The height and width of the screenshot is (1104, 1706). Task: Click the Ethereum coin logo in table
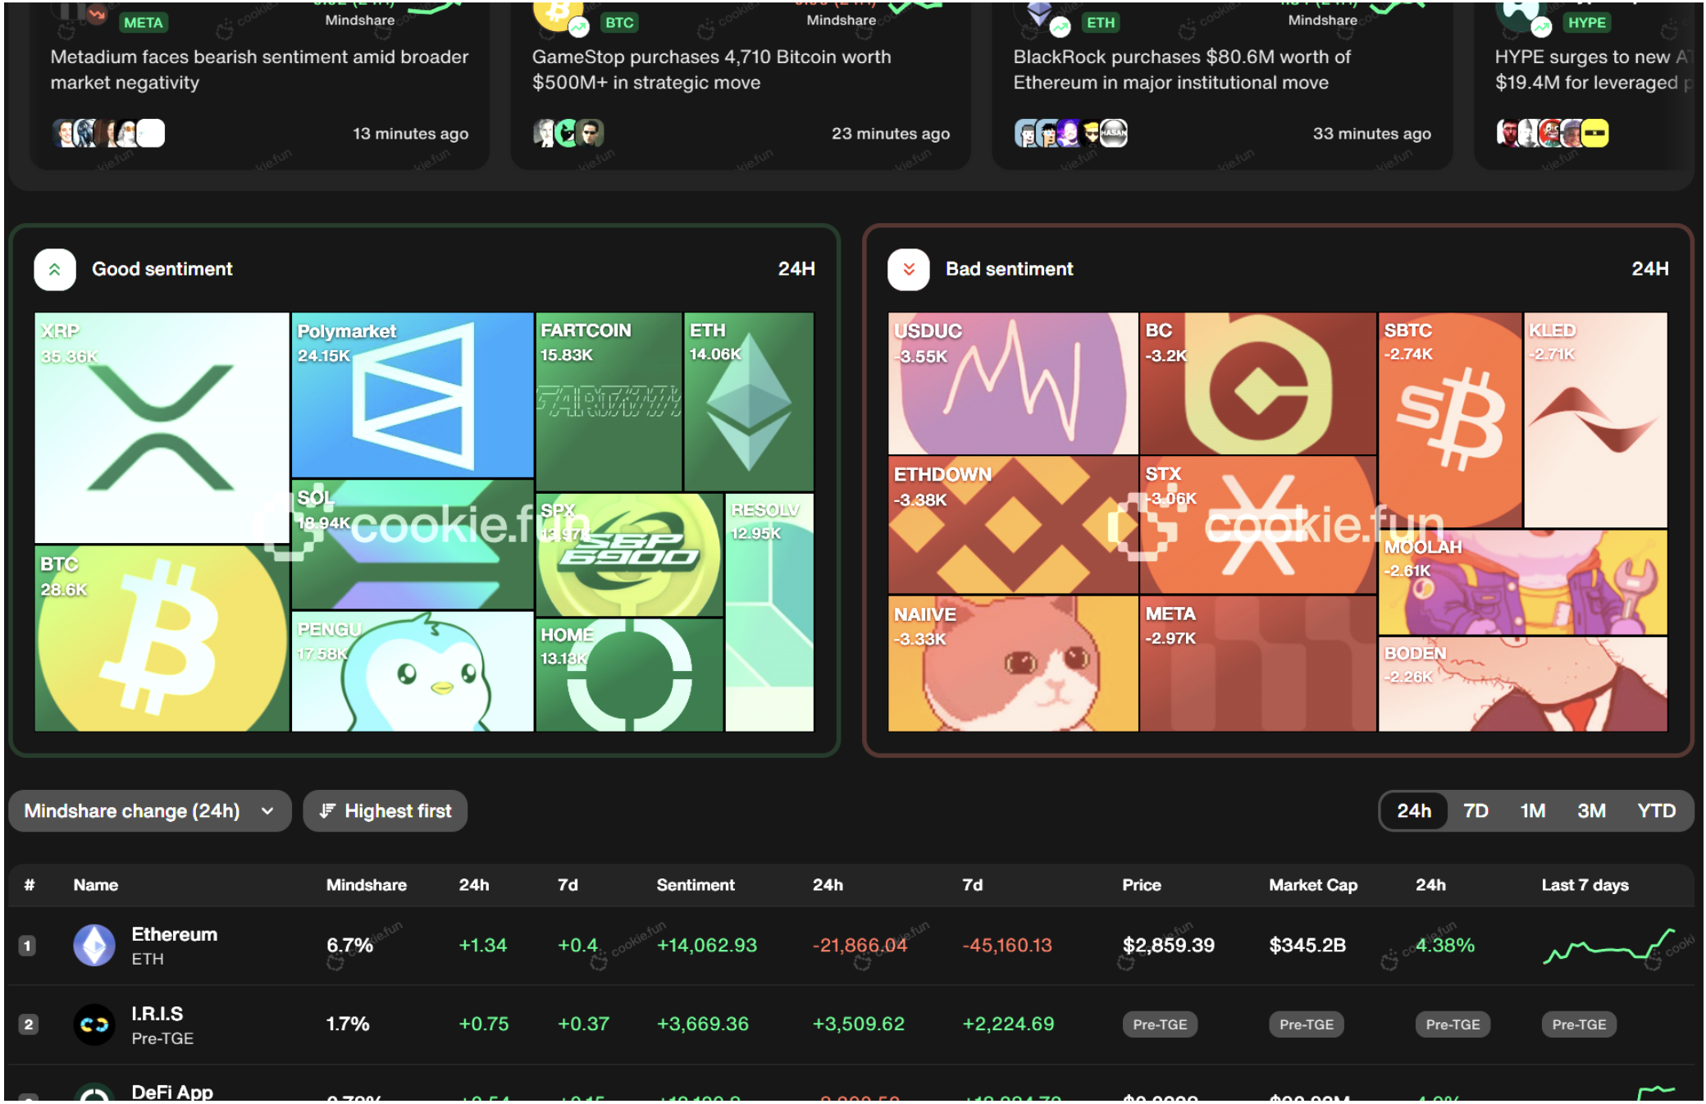pyautogui.click(x=94, y=945)
